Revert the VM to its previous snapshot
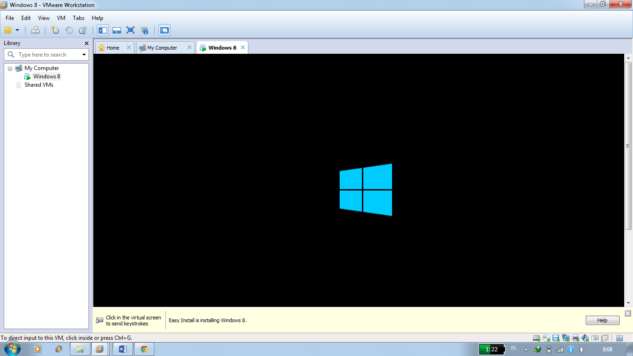633x356 pixels. [x=69, y=30]
